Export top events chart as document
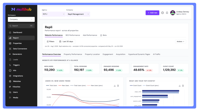The image size is (199, 110). coord(183,86)
